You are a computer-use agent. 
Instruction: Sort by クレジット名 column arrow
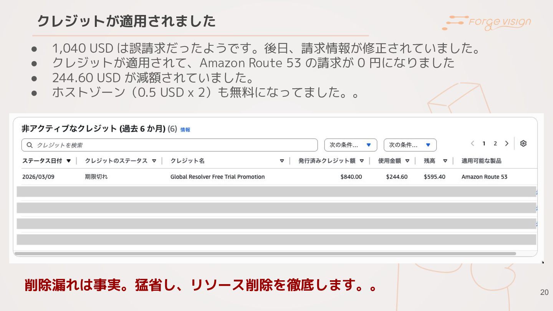point(282,161)
